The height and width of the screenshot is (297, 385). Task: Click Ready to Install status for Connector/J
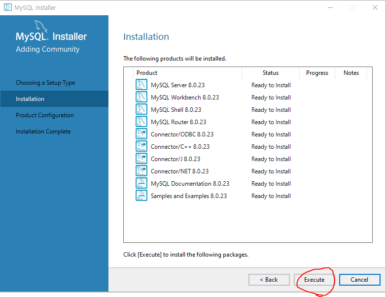(271, 159)
